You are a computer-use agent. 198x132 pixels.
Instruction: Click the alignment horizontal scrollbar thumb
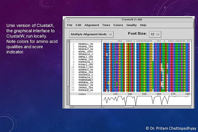129,107
